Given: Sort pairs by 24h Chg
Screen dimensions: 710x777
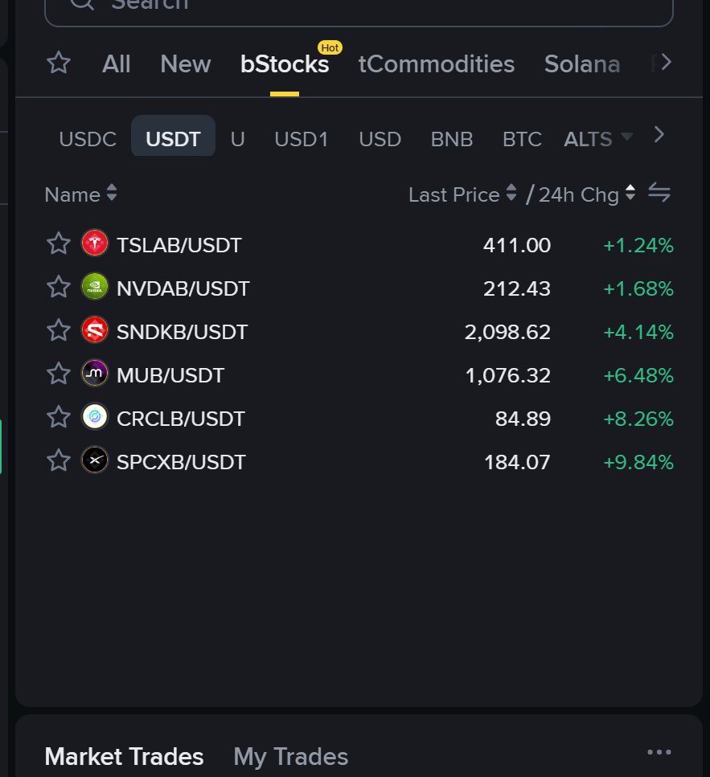Looking at the screenshot, I should [x=587, y=194].
